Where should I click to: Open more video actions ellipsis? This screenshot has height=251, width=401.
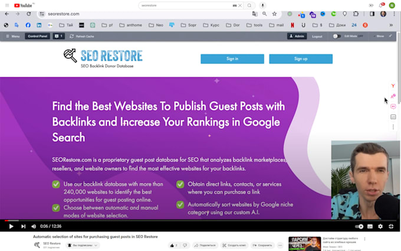280,245
